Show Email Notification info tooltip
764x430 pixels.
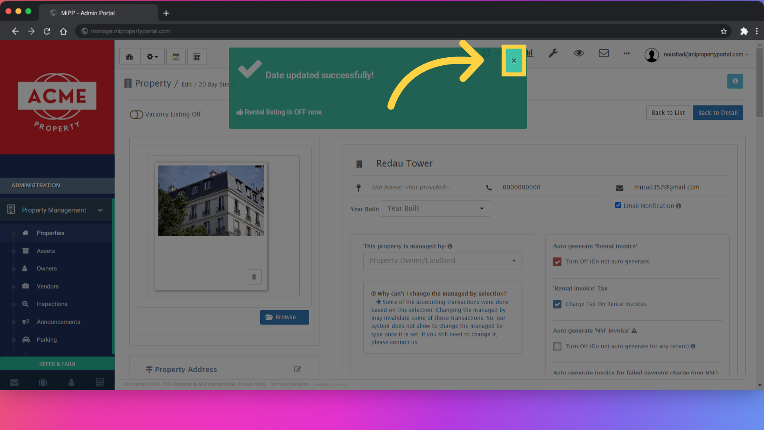point(678,206)
